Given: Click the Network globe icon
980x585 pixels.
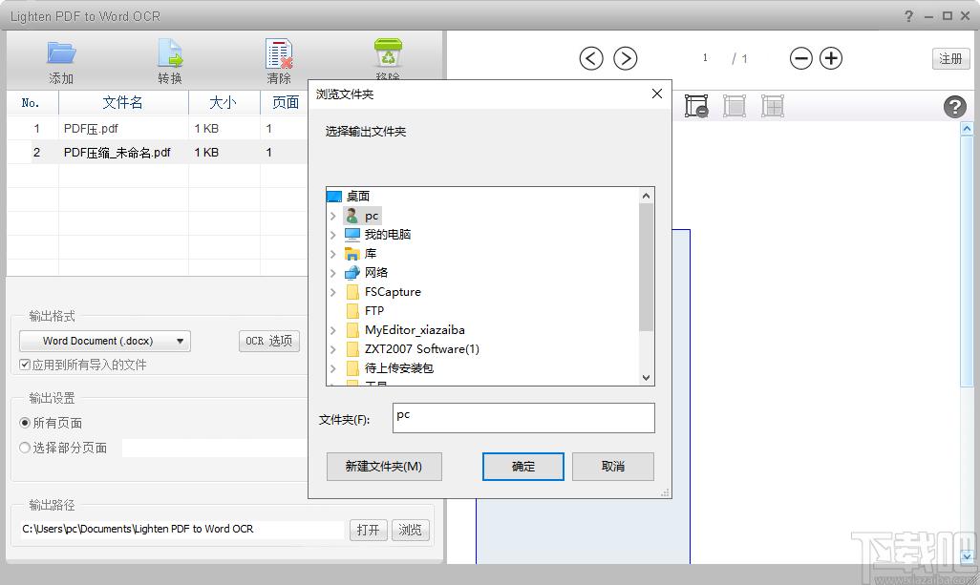Looking at the screenshot, I should 352,273.
